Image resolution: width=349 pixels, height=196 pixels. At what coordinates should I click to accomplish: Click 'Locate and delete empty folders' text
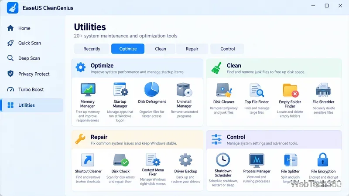pyautogui.click(x=290, y=114)
